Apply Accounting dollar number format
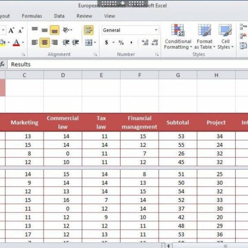Viewport: 248px width, 248px height. point(107,43)
